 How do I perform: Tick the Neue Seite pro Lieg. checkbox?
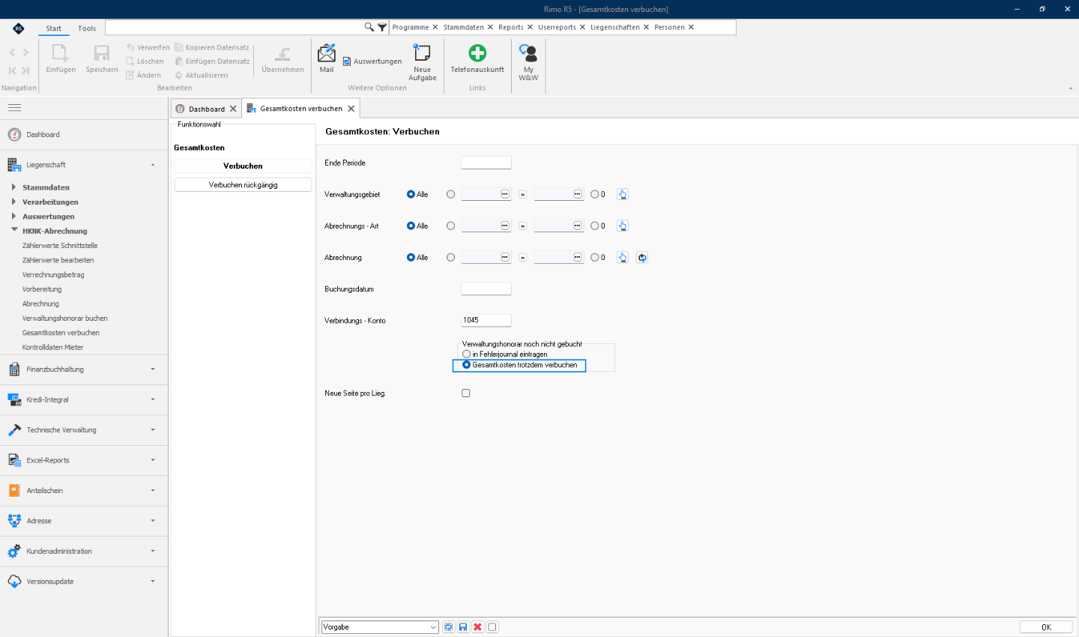click(466, 393)
